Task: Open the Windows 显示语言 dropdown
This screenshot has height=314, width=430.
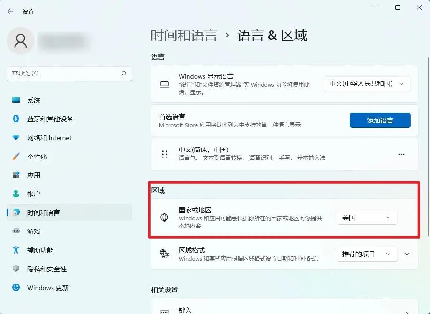Action: tap(367, 84)
